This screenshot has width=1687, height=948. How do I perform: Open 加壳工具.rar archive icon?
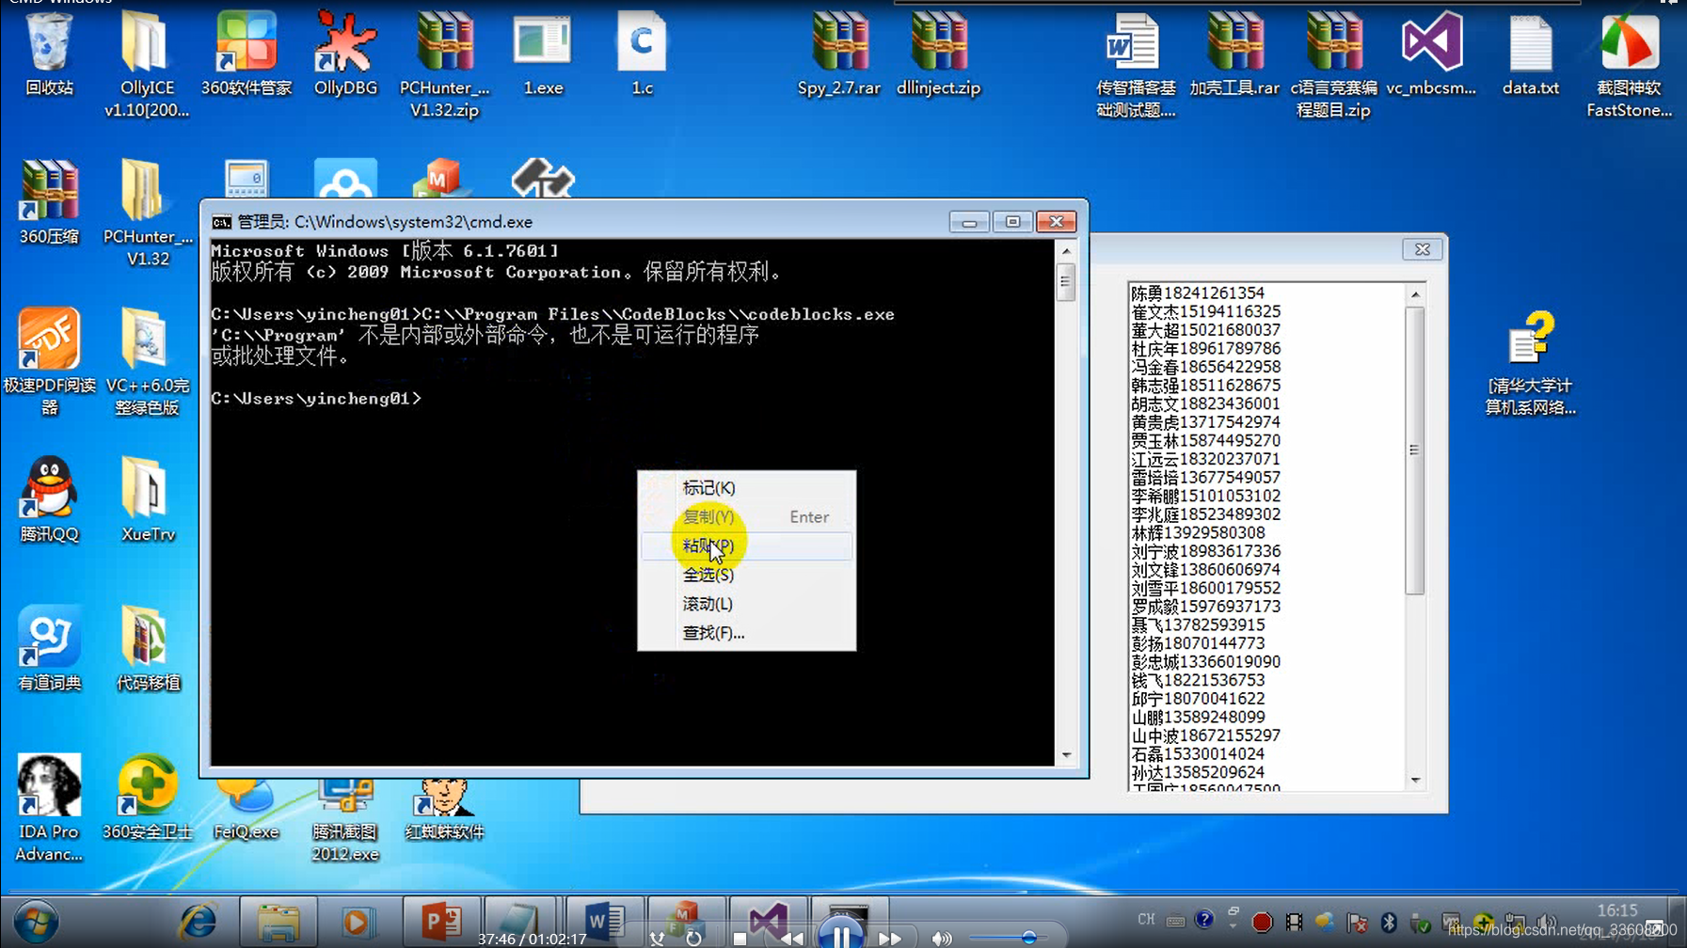1234,53
